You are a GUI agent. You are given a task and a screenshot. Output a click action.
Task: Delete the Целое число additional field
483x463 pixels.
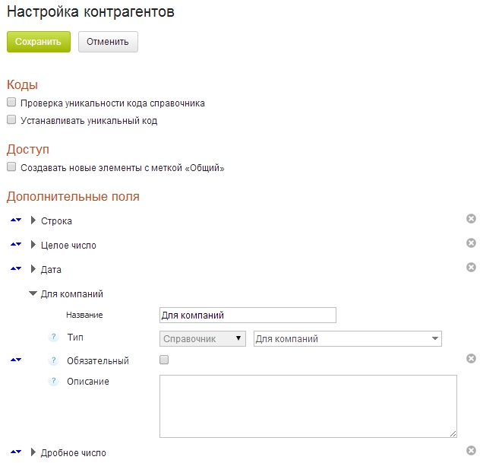471,243
